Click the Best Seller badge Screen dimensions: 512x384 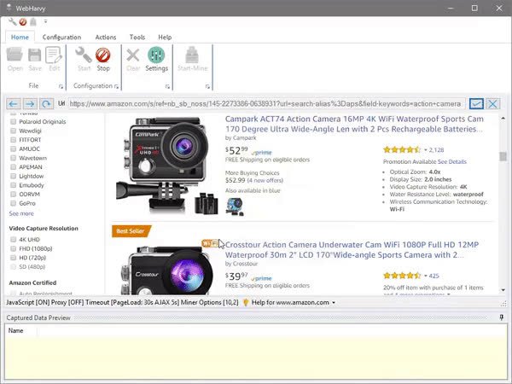point(131,231)
